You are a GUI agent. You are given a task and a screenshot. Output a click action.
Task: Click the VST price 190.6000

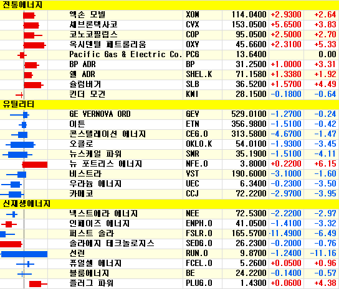tap(249, 173)
